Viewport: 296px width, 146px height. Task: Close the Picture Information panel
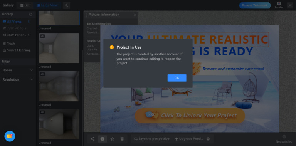(x=135, y=15)
